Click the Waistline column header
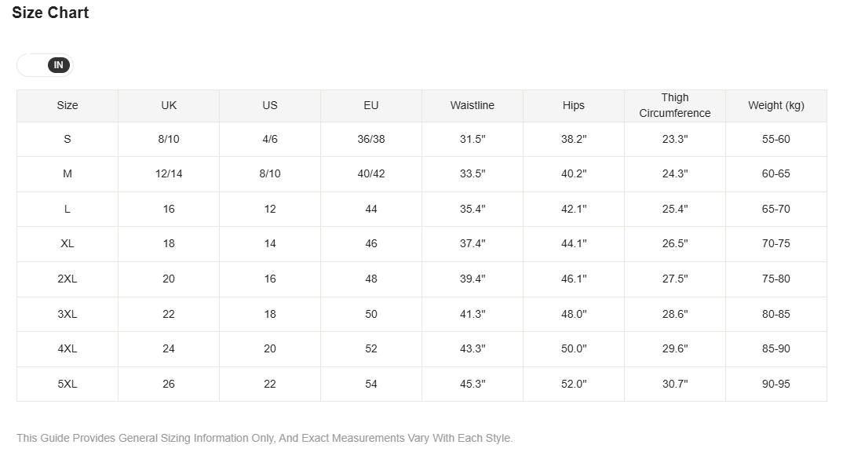 [x=472, y=105]
